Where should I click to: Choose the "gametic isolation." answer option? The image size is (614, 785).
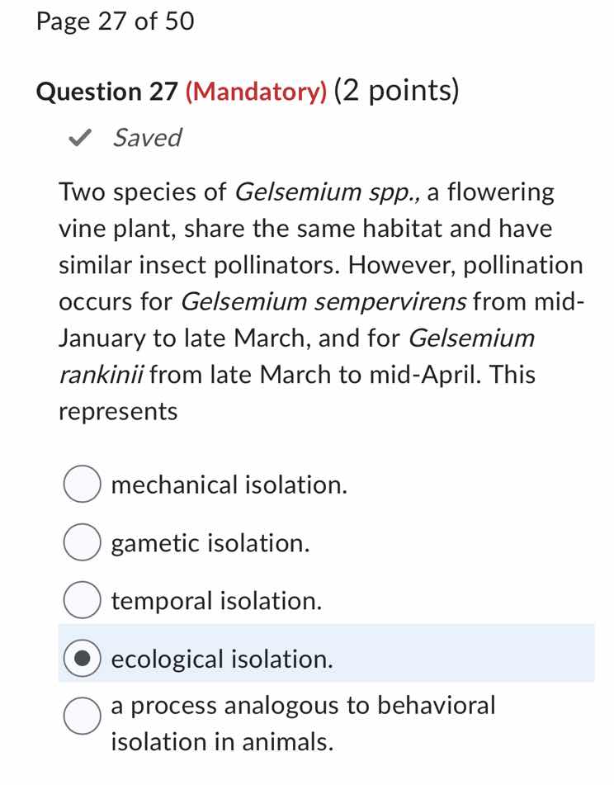tap(81, 542)
